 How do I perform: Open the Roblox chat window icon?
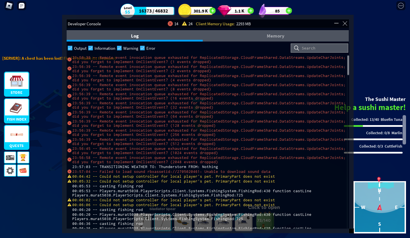pyautogui.click(x=21, y=6)
